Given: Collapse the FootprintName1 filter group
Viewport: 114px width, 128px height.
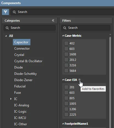Looking at the screenshot, I should (x=63, y=124).
